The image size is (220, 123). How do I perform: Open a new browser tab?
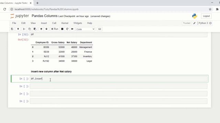pyautogui.click(x=37, y=3)
